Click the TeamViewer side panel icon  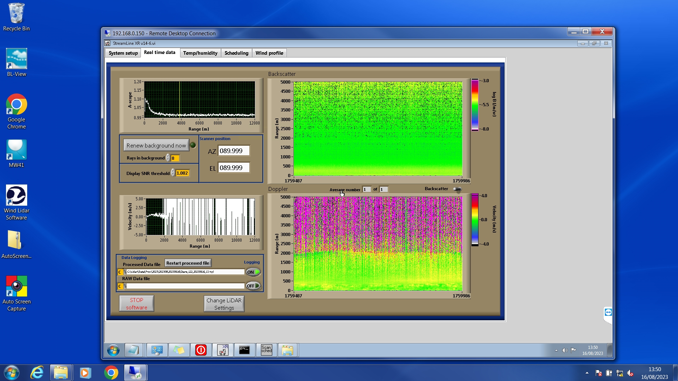[x=608, y=312]
